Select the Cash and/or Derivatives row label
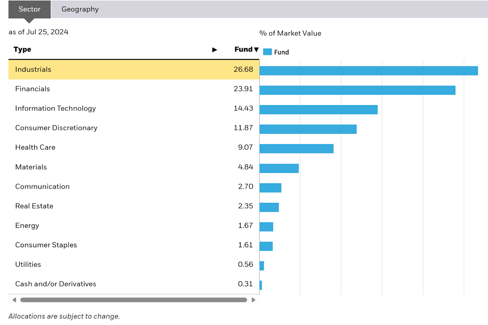The height and width of the screenshot is (325, 488). click(x=56, y=284)
